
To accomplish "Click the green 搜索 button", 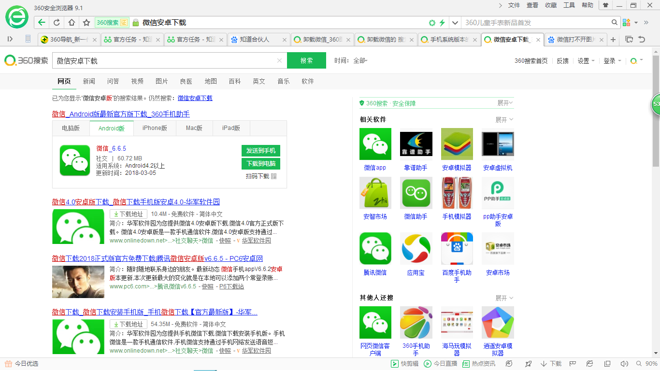I will point(306,60).
